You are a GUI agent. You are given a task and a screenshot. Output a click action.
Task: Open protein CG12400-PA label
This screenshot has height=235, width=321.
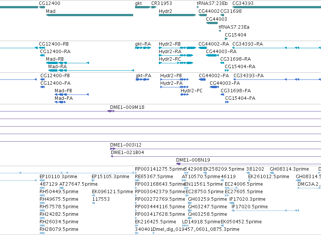click(x=55, y=83)
